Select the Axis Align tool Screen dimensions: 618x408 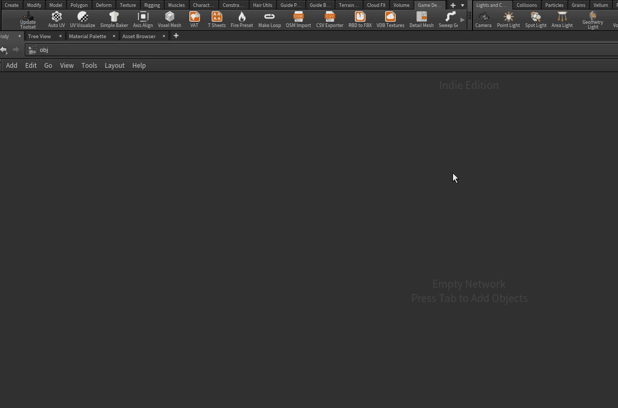pyautogui.click(x=143, y=20)
